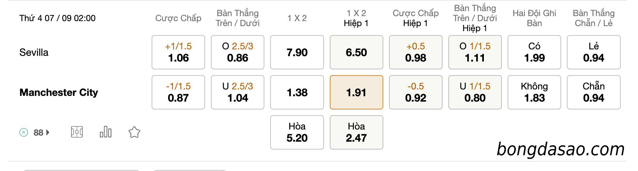Viewport: 638px width, 171px height.
Task: Expand the 88 more markets arrow
Action: click(x=48, y=133)
